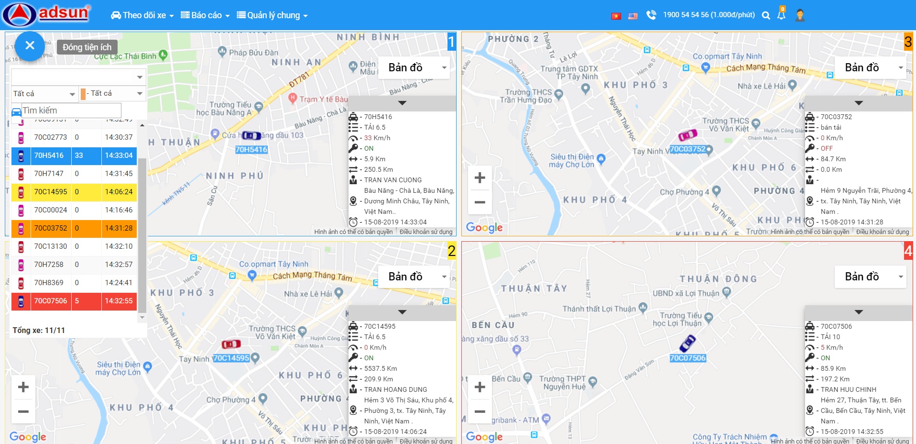Click the search magnifier icon in header
The width and height of the screenshot is (916, 444).
pos(766,15)
